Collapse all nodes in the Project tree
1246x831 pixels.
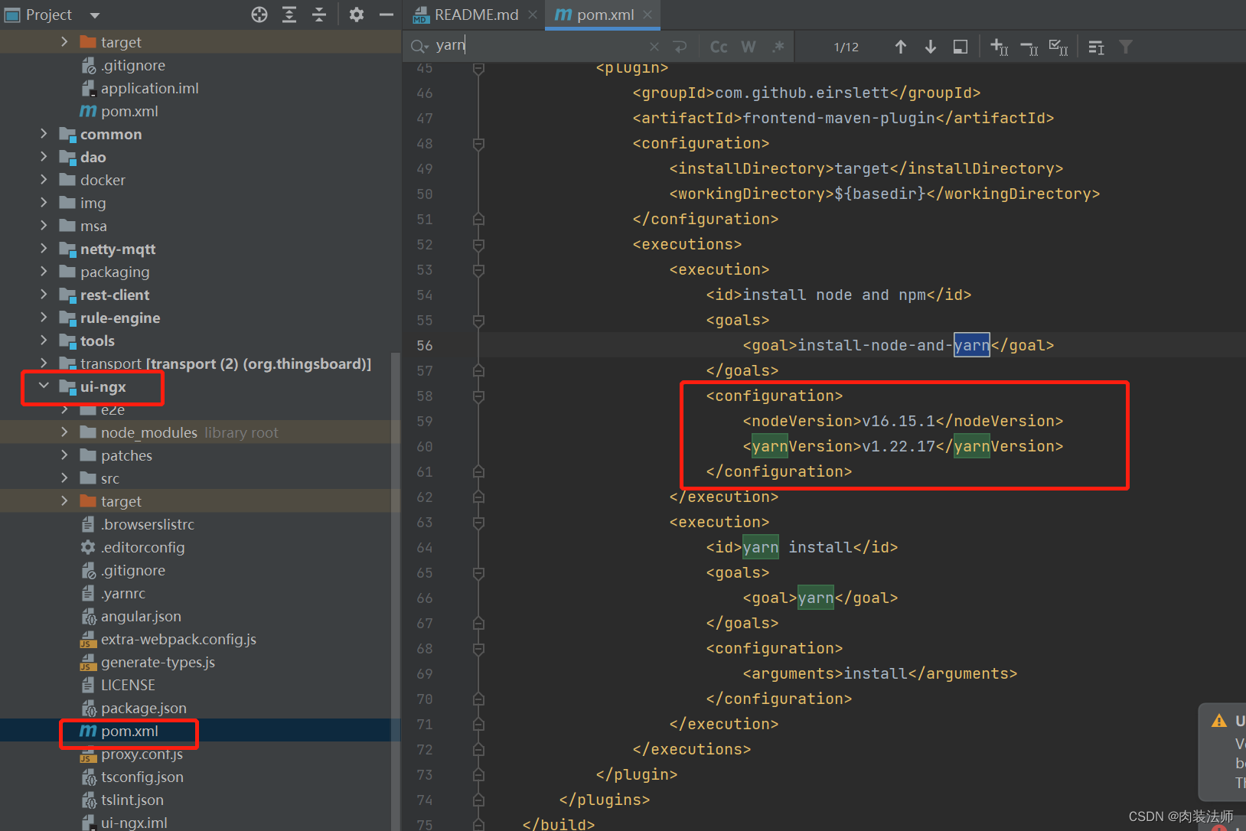click(319, 15)
